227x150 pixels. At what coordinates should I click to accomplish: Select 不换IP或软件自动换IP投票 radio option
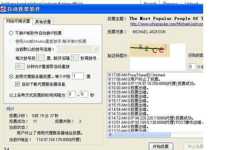tap(11, 33)
